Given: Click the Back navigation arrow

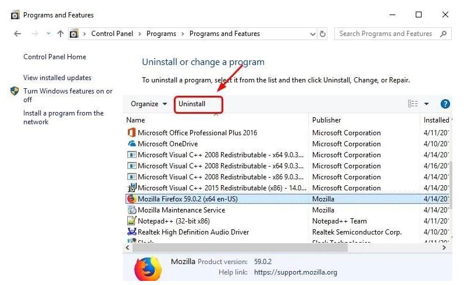Looking at the screenshot, I should point(17,34).
